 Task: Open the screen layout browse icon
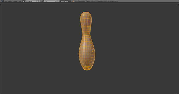tap(24, 1)
